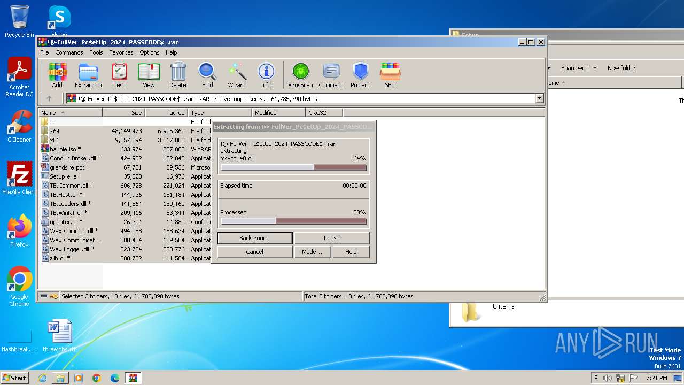Screen dimensions: 684x385
Task: Click the Pause button in the extraction dialog
Action: [x=331, y=238]
